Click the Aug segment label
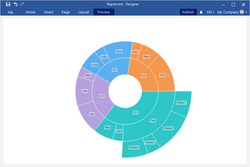Viewport: 250px width, 167px height. tap(94, 65)
